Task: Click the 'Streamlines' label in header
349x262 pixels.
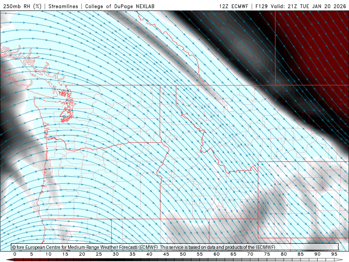Action: 63,6
